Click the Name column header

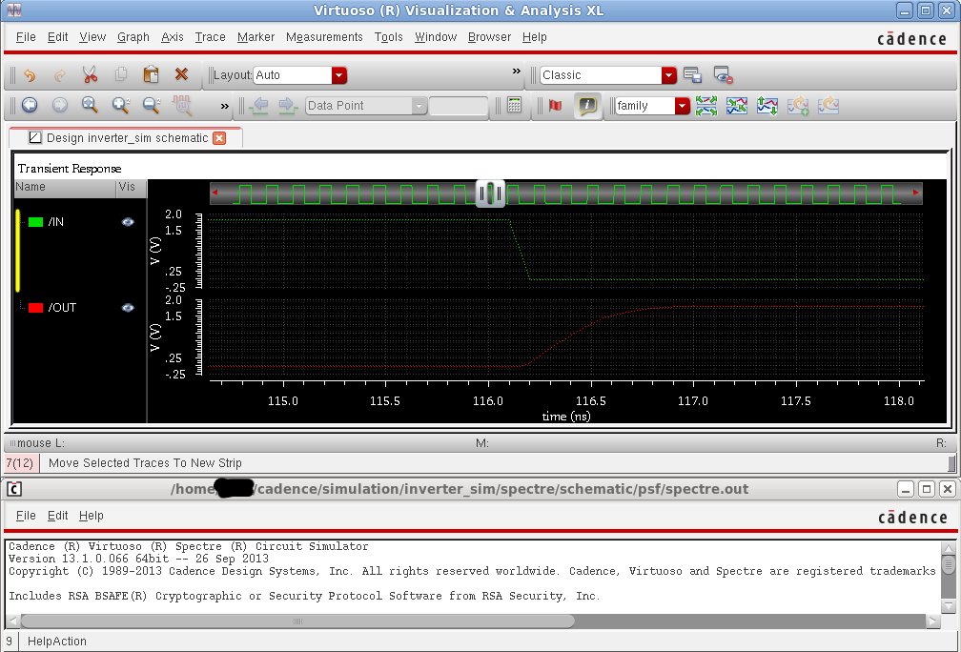coord(65,188)
